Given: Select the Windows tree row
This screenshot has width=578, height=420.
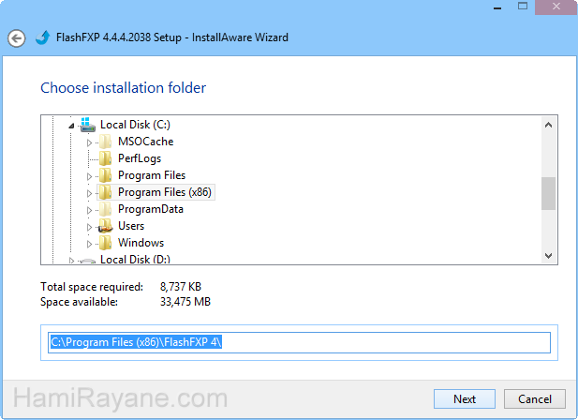Looking at the screenshot, I should coord(141,243).
